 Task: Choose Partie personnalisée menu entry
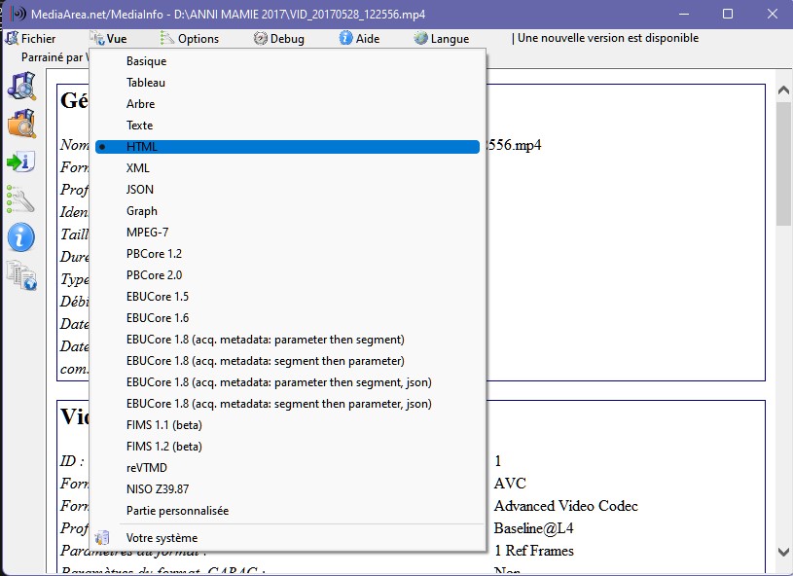click(177, 511)
